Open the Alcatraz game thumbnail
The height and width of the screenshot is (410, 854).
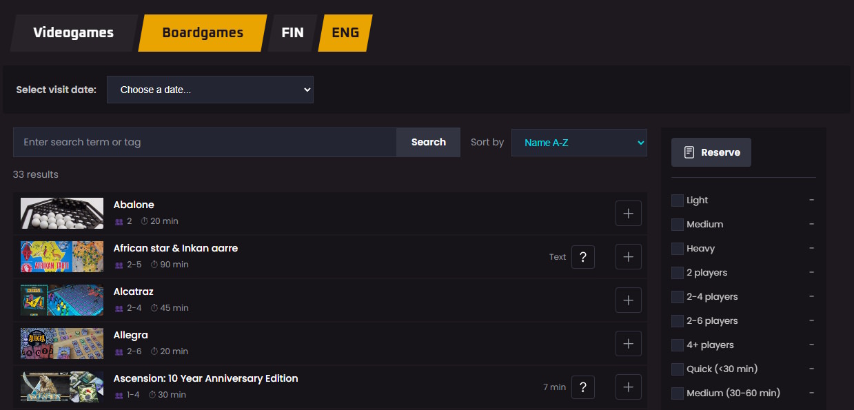62,300
